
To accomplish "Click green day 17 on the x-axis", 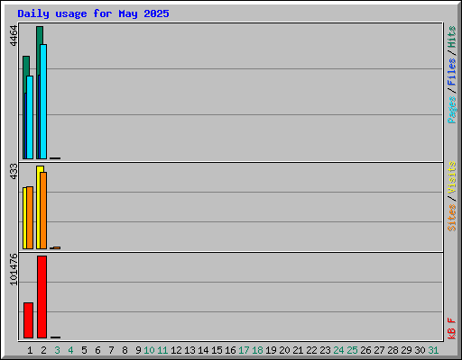I will (x=244, y=350).
